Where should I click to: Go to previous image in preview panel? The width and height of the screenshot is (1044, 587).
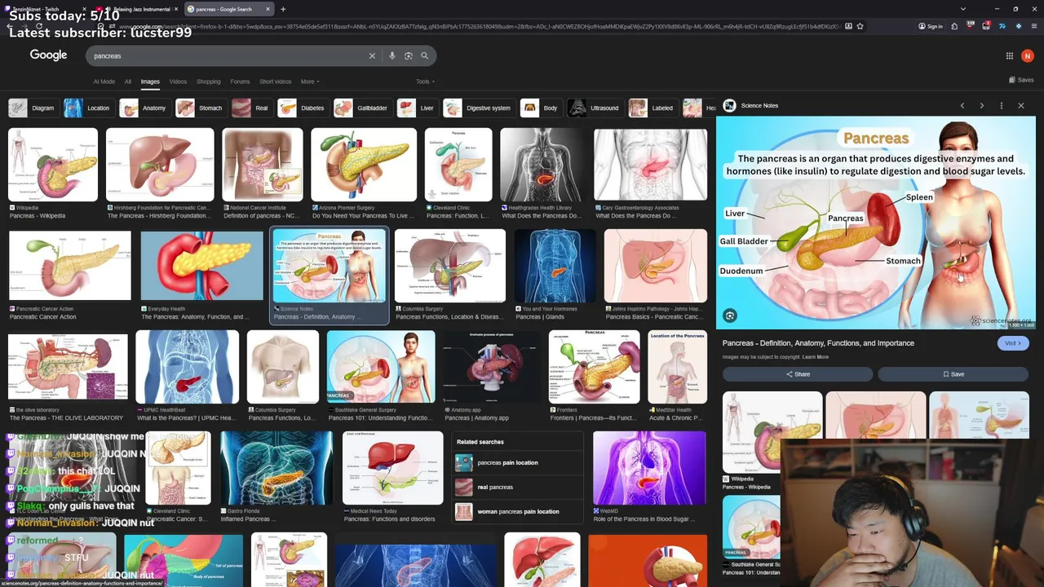[962, 106]
